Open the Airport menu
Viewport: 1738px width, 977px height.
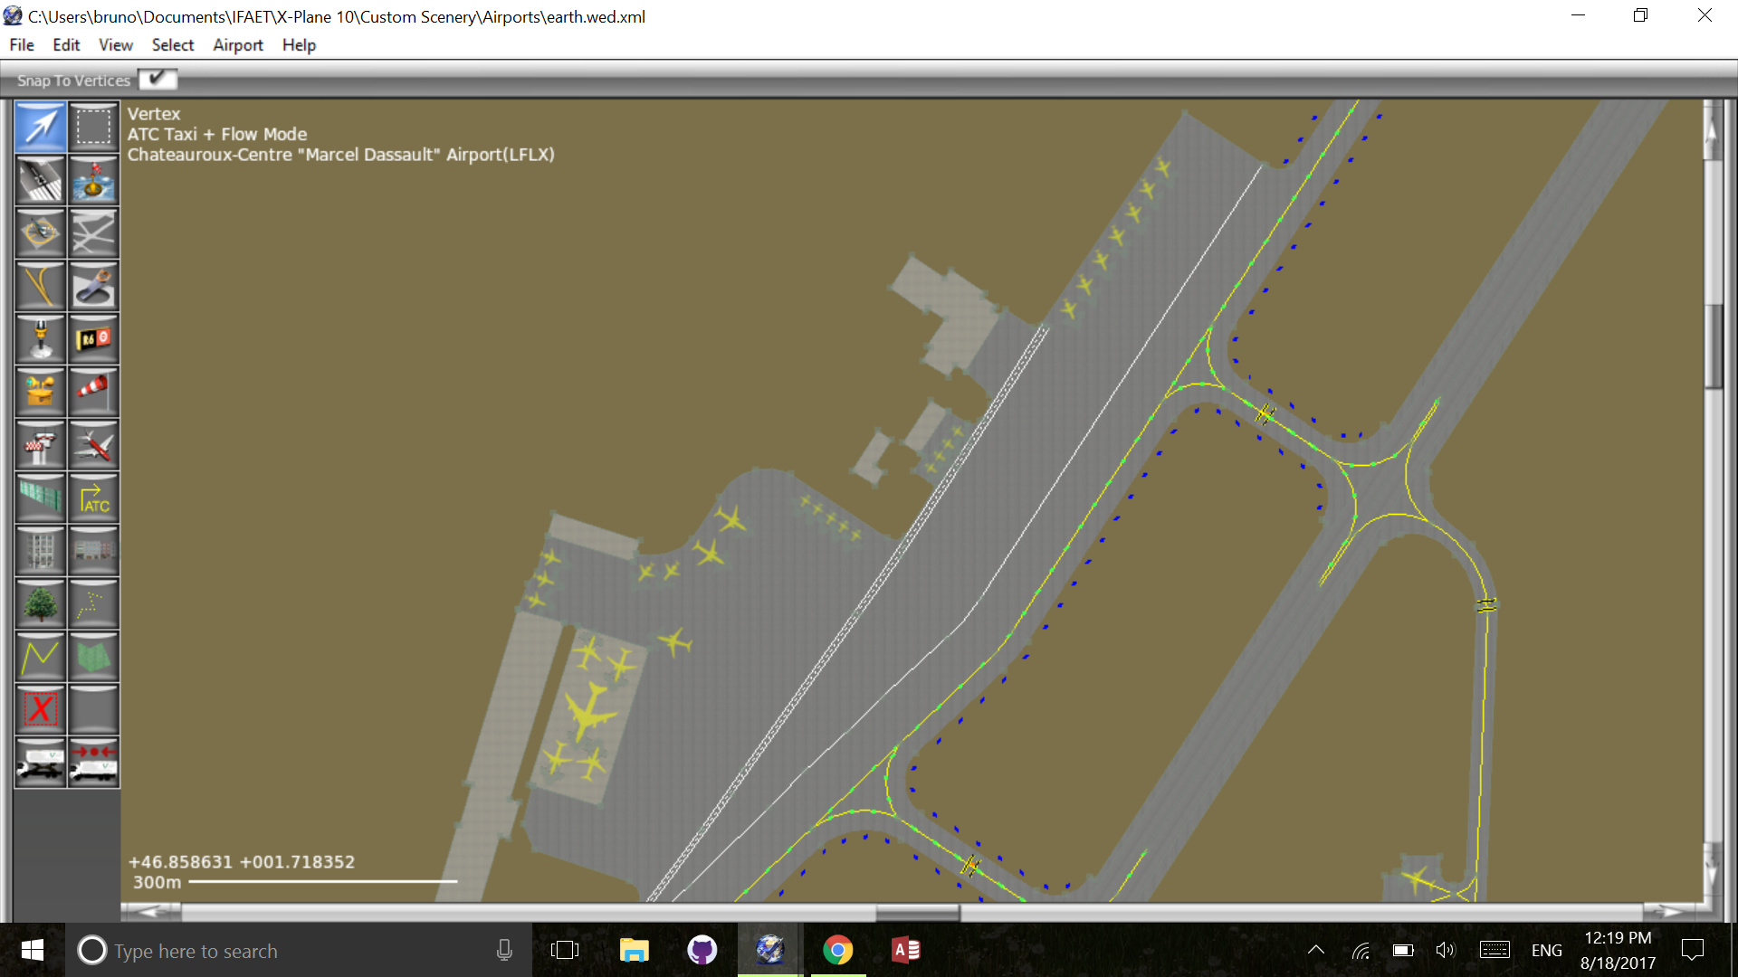[237, 45]
